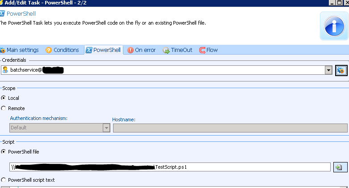Open the Flow tab
The image size is (349, 188).
(209, 50)
